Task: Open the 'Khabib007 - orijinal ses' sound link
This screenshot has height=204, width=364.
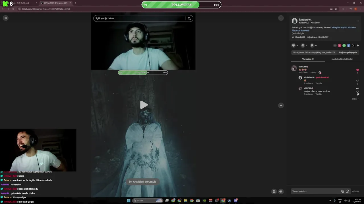Action: (x=311, y=37)
